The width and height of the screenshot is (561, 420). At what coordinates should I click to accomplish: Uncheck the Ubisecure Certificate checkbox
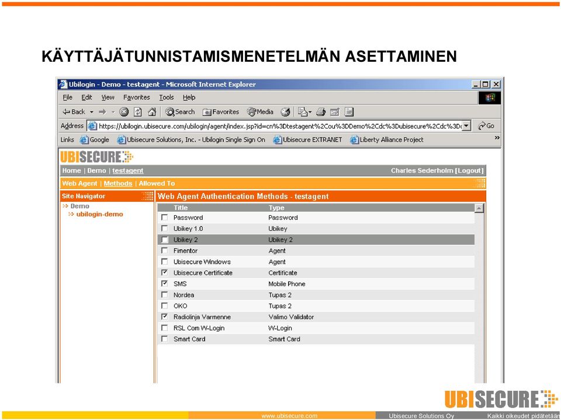[165, 272]
